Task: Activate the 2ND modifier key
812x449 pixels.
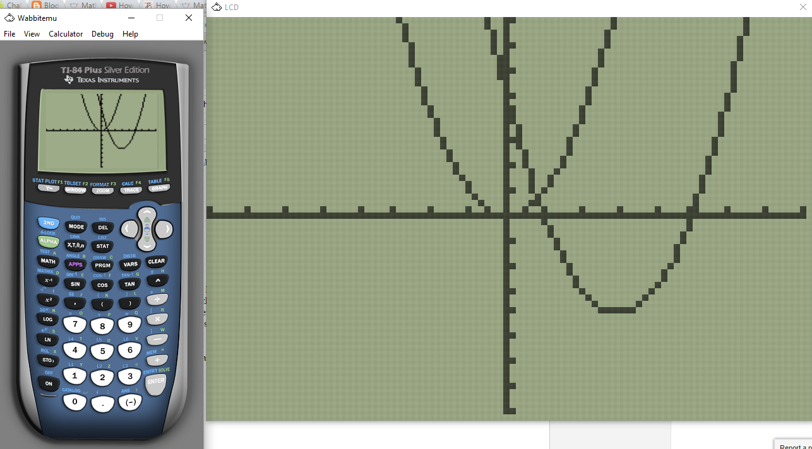Action: coord(49,222)
